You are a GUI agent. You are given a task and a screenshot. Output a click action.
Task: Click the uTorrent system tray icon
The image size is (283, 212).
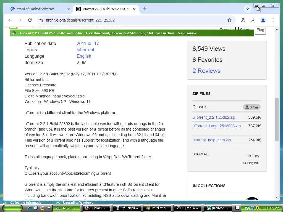pyautogui.click(x=248, y=208)
